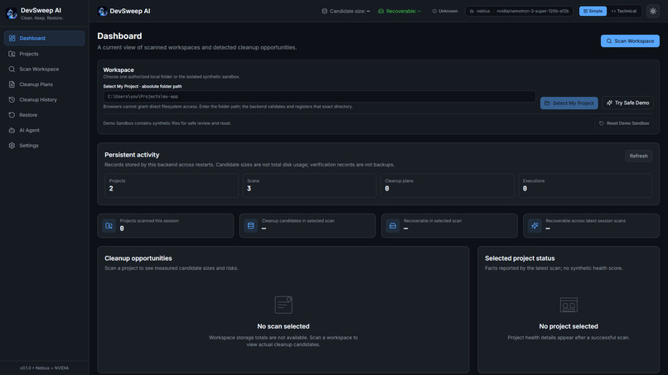The height and width of the screenshot is (375, 668).
Task: Click the 'Persistent activity' heading
Action: coord(132,155)
